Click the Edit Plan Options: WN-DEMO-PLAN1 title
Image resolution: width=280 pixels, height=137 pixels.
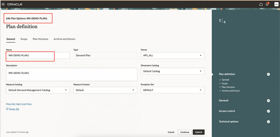click(x=26, y=18)
